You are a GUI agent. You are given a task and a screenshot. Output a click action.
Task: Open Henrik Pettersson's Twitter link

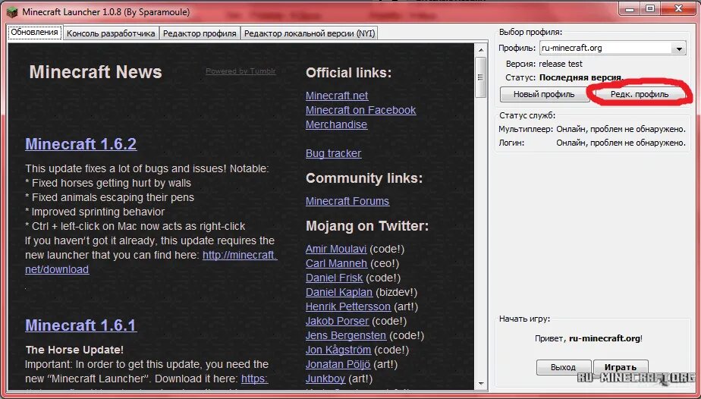pyautogui.click(x=347, y=306)
